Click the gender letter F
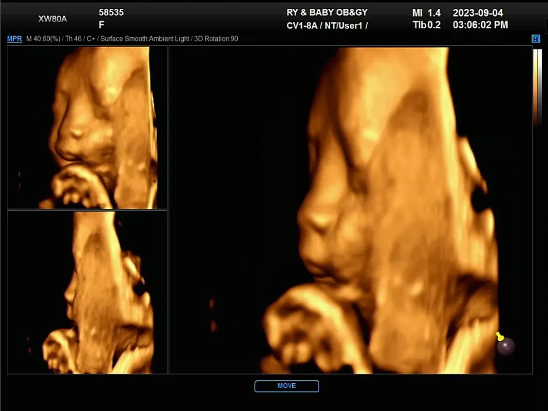Viewport: 548px width, 411px height. click(x=101, y=25)
